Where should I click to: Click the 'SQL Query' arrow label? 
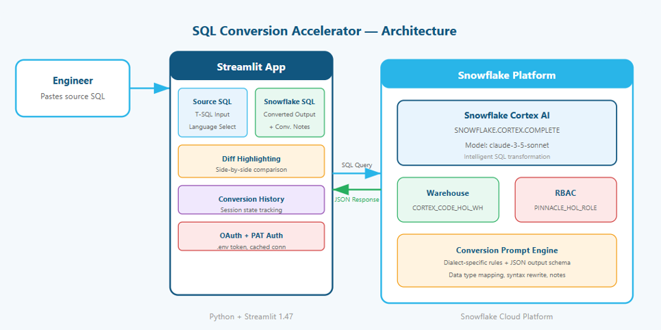point(357,165)
